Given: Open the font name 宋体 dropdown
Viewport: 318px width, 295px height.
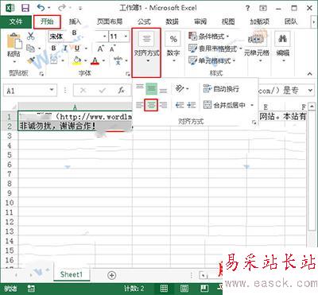Looking at the screenshot, I should (x=105, y=37).
